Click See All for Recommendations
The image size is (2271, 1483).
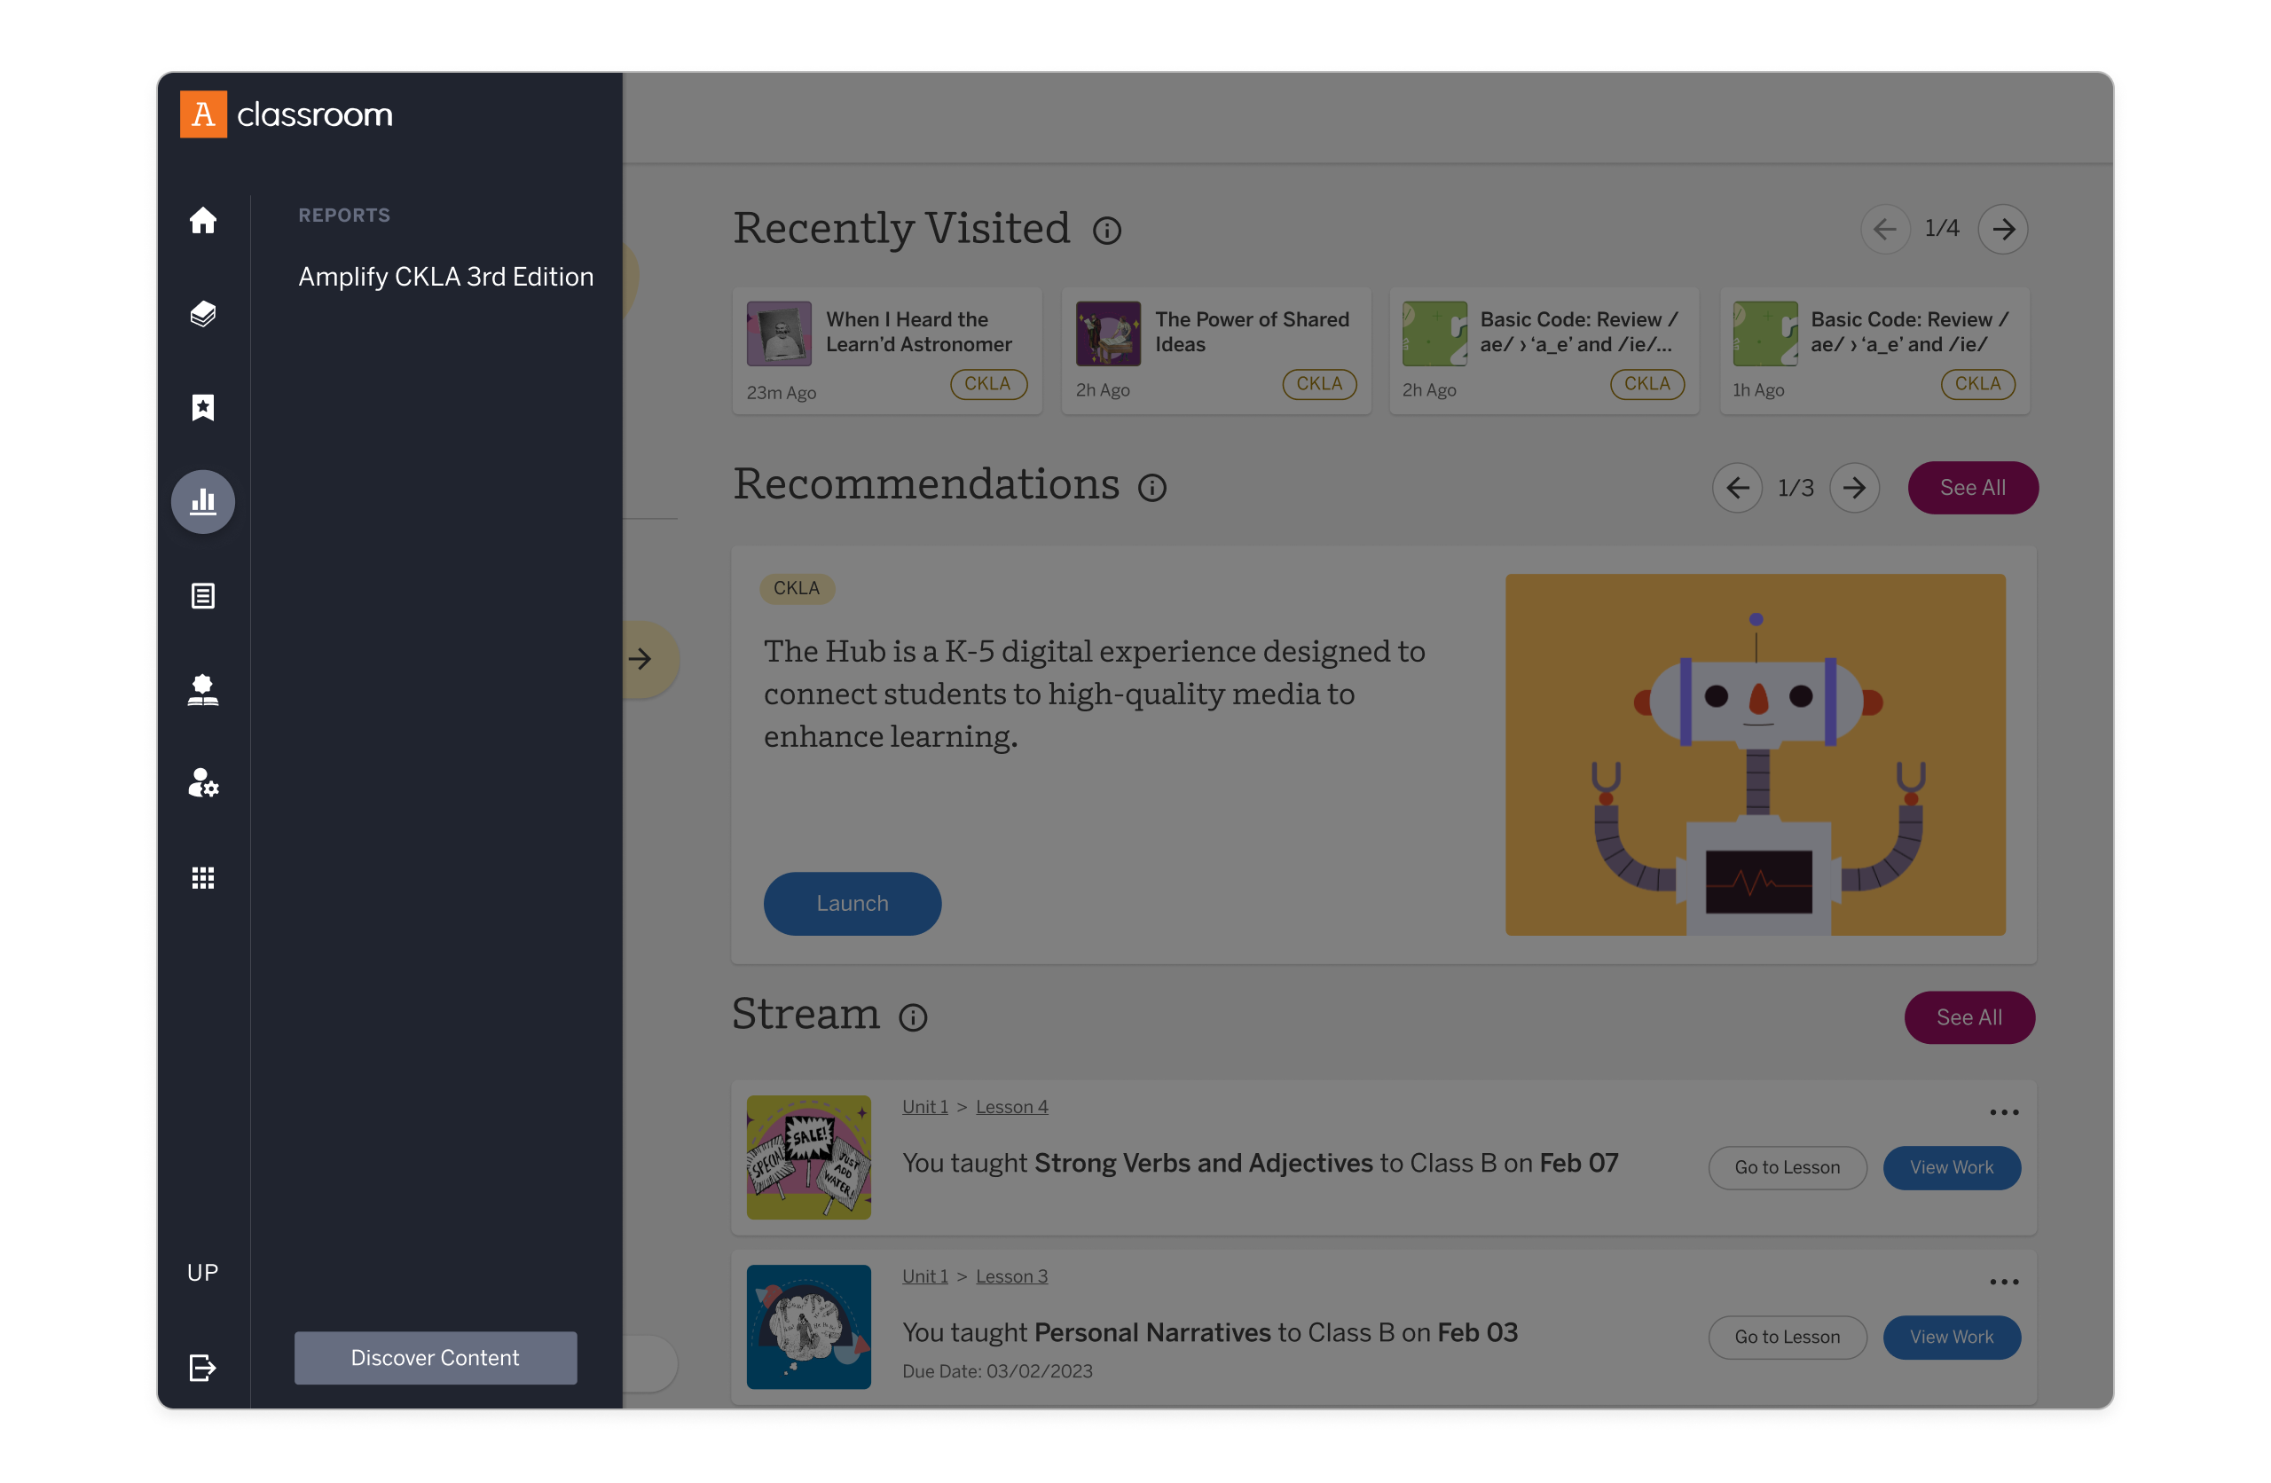click(1972, 488)
